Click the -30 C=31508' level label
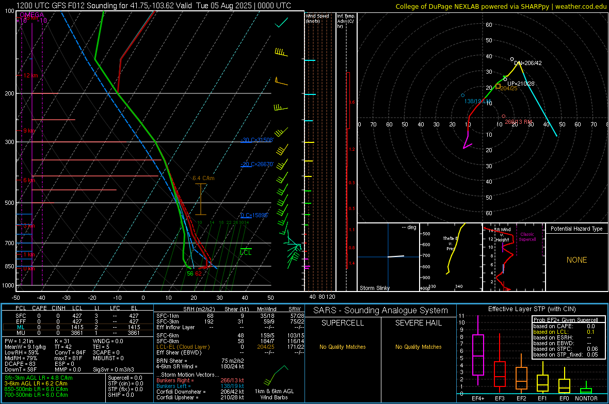The height and width of the screenshot is (404, 609). pos(257,140)
